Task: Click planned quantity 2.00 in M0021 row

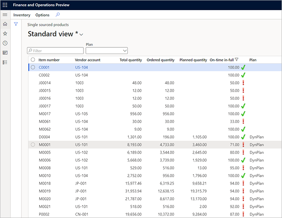Action: pyautogui.click(x=203, y=207)
